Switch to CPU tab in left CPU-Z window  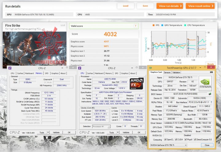[13, 73]
